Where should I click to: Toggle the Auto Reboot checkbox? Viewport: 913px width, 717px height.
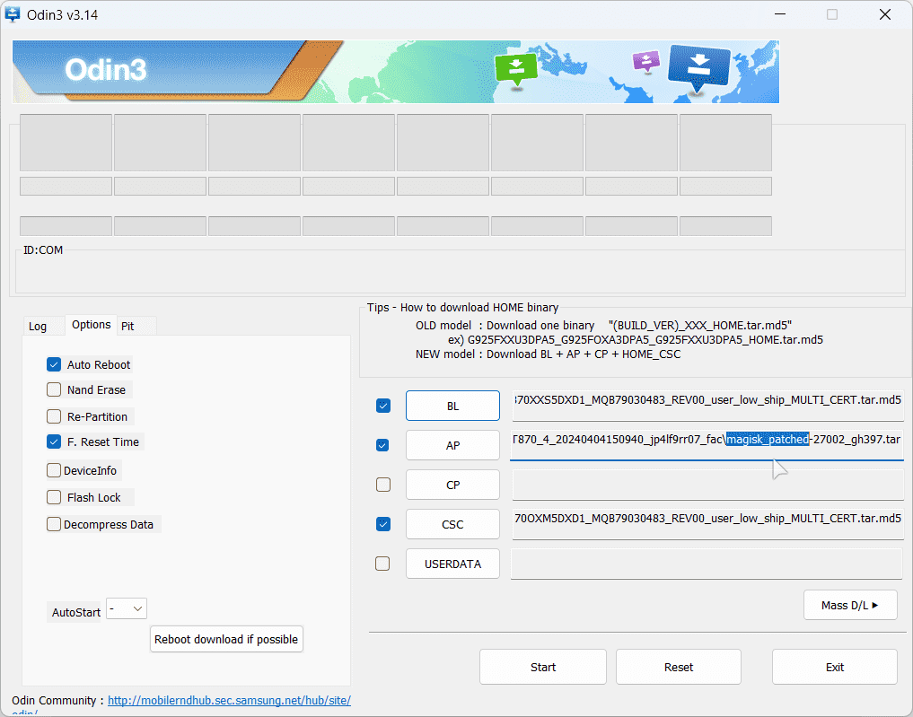click(x=54, y=365)
